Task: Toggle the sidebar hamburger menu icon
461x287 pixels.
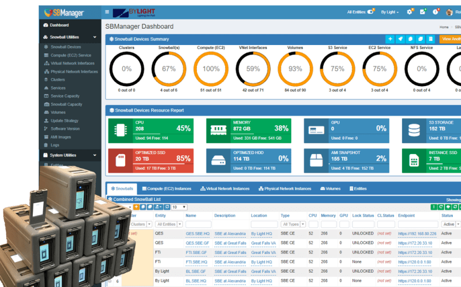Action: point(107,12)
